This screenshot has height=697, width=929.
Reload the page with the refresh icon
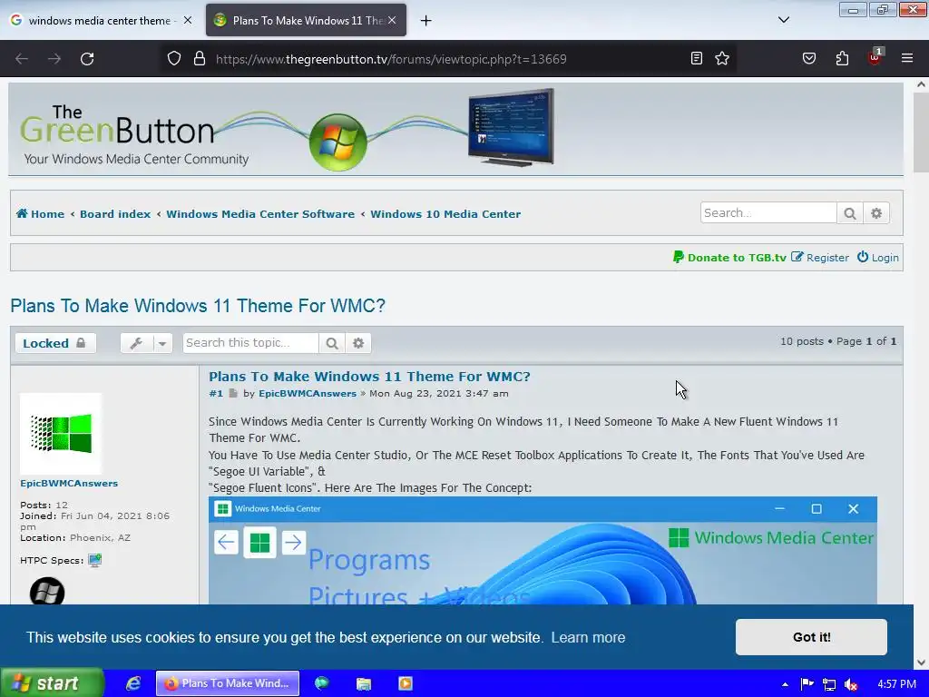[87, 59]
